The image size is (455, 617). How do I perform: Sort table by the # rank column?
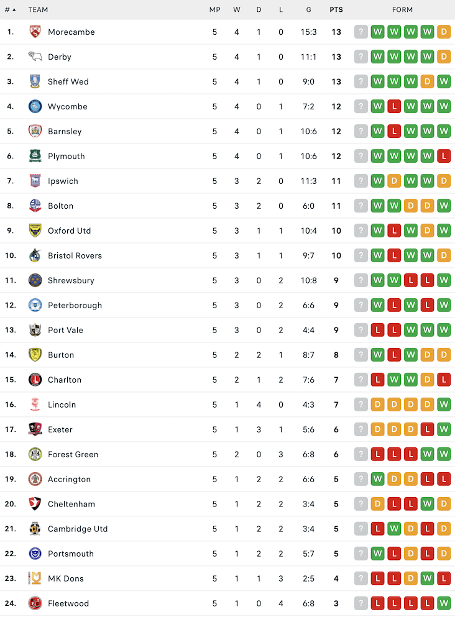(10, 9)
